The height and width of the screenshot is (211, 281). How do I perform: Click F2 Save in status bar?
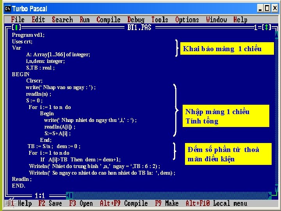[50, 203]
